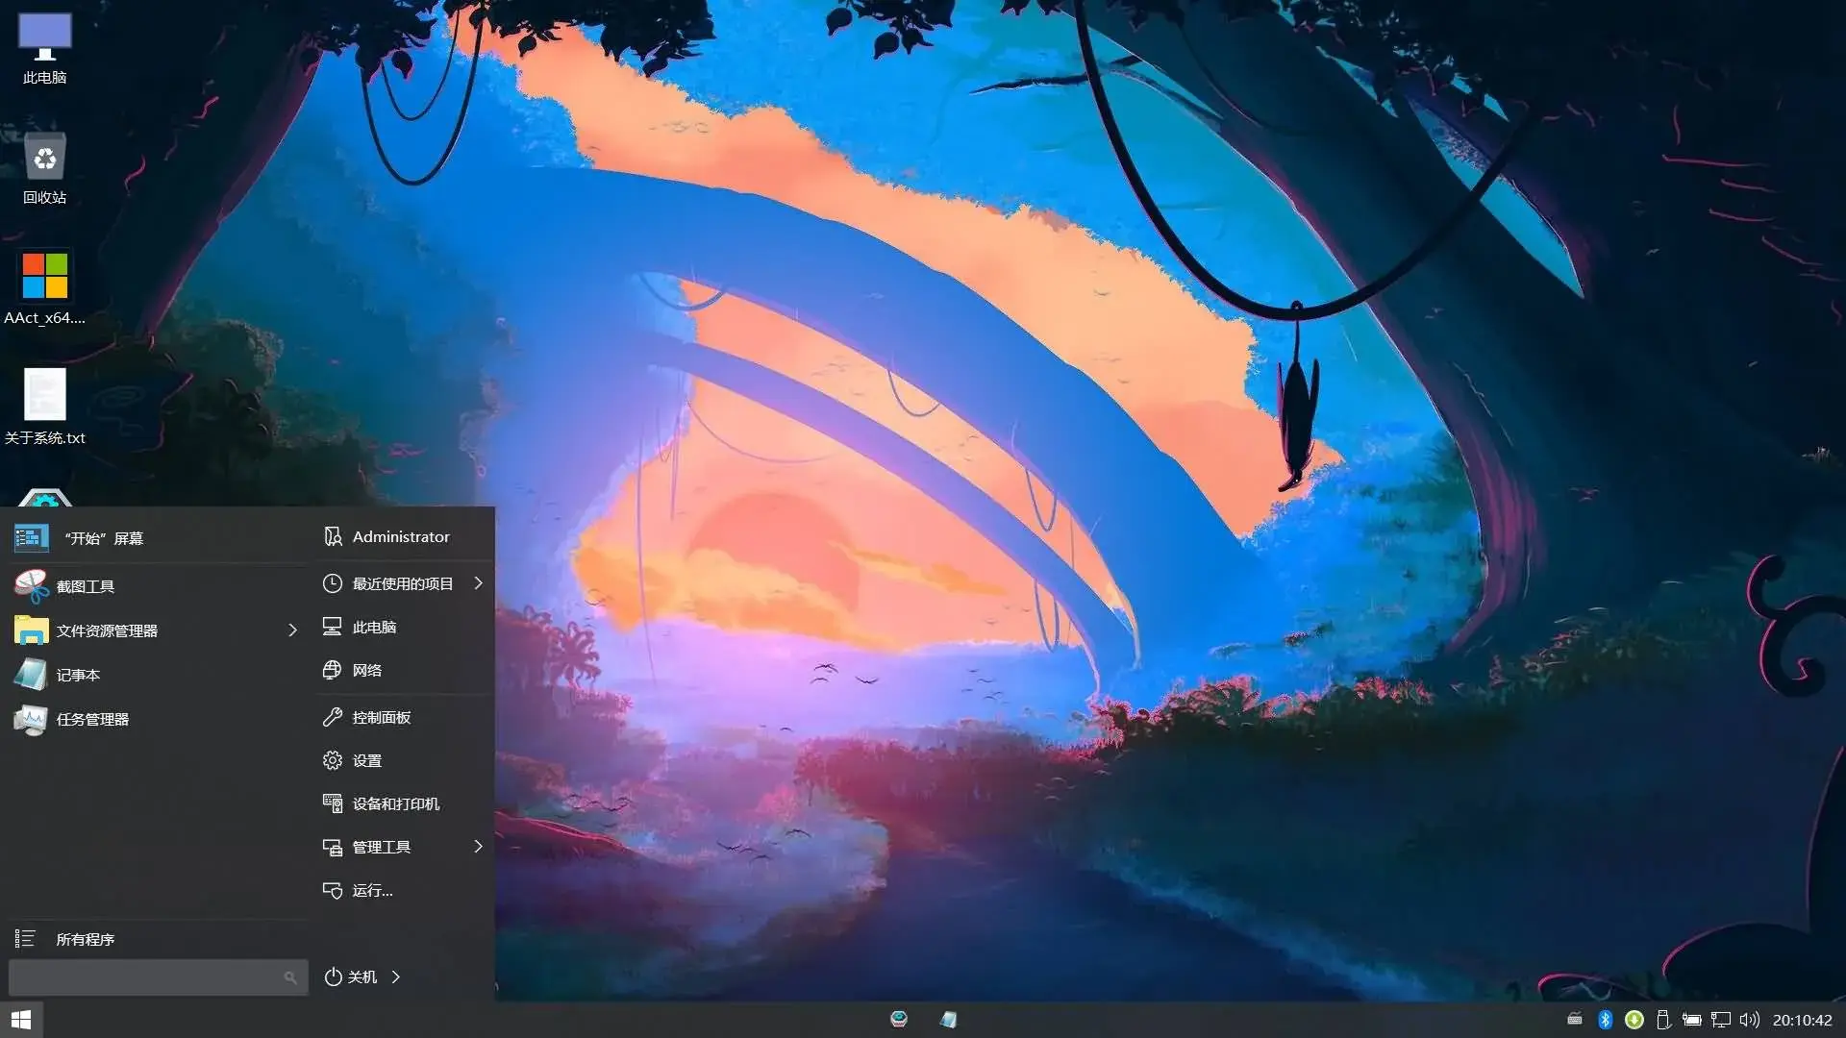Open 设备和打印机 entry
Image resolution: width=1846 pixels, height=1038 pixels.
(404, 803)
